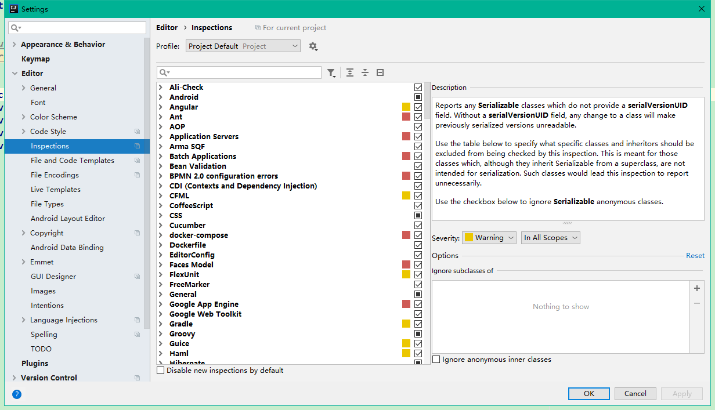Open the In All Scopes dropdown
The width and height of the screenshot is (715, 410).
pyautogui.click(x=551, y=238)
